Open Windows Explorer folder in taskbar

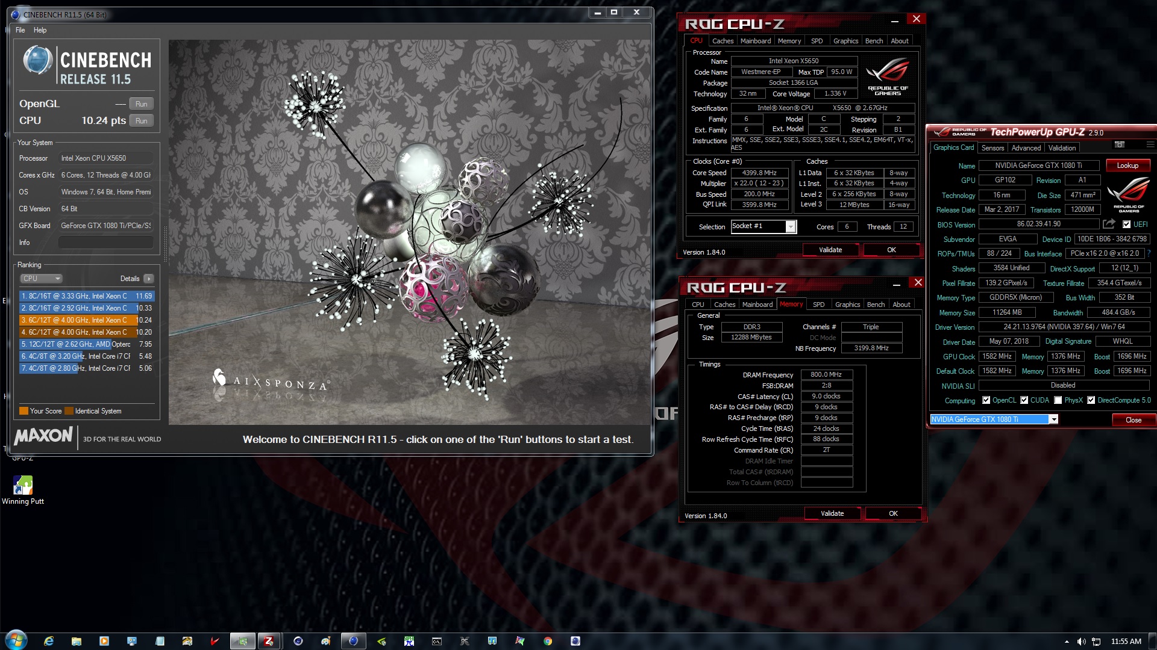(x=77, y=641)
